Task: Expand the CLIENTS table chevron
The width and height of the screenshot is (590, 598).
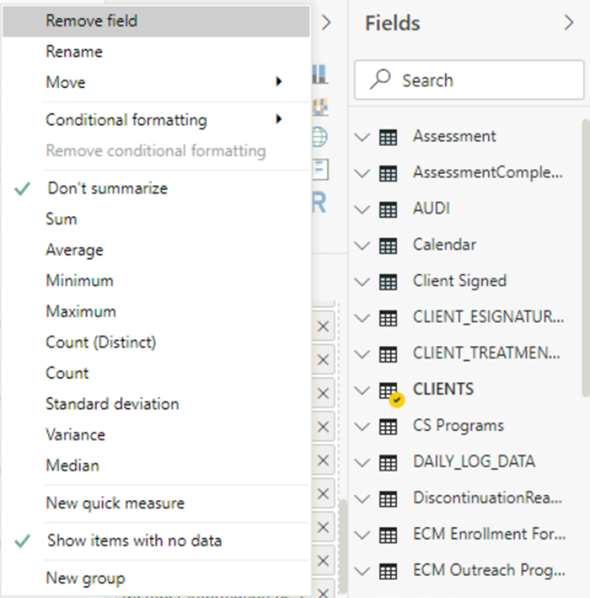Action: (x=362, y=390)
